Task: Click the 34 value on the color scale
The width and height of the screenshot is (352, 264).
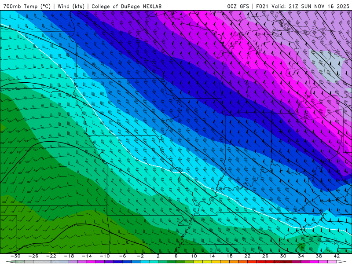Action: (x=301, y=256)
